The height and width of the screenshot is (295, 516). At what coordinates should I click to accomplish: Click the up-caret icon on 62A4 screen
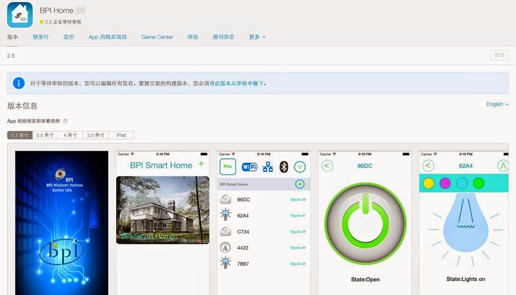click(x=503, y=166)
